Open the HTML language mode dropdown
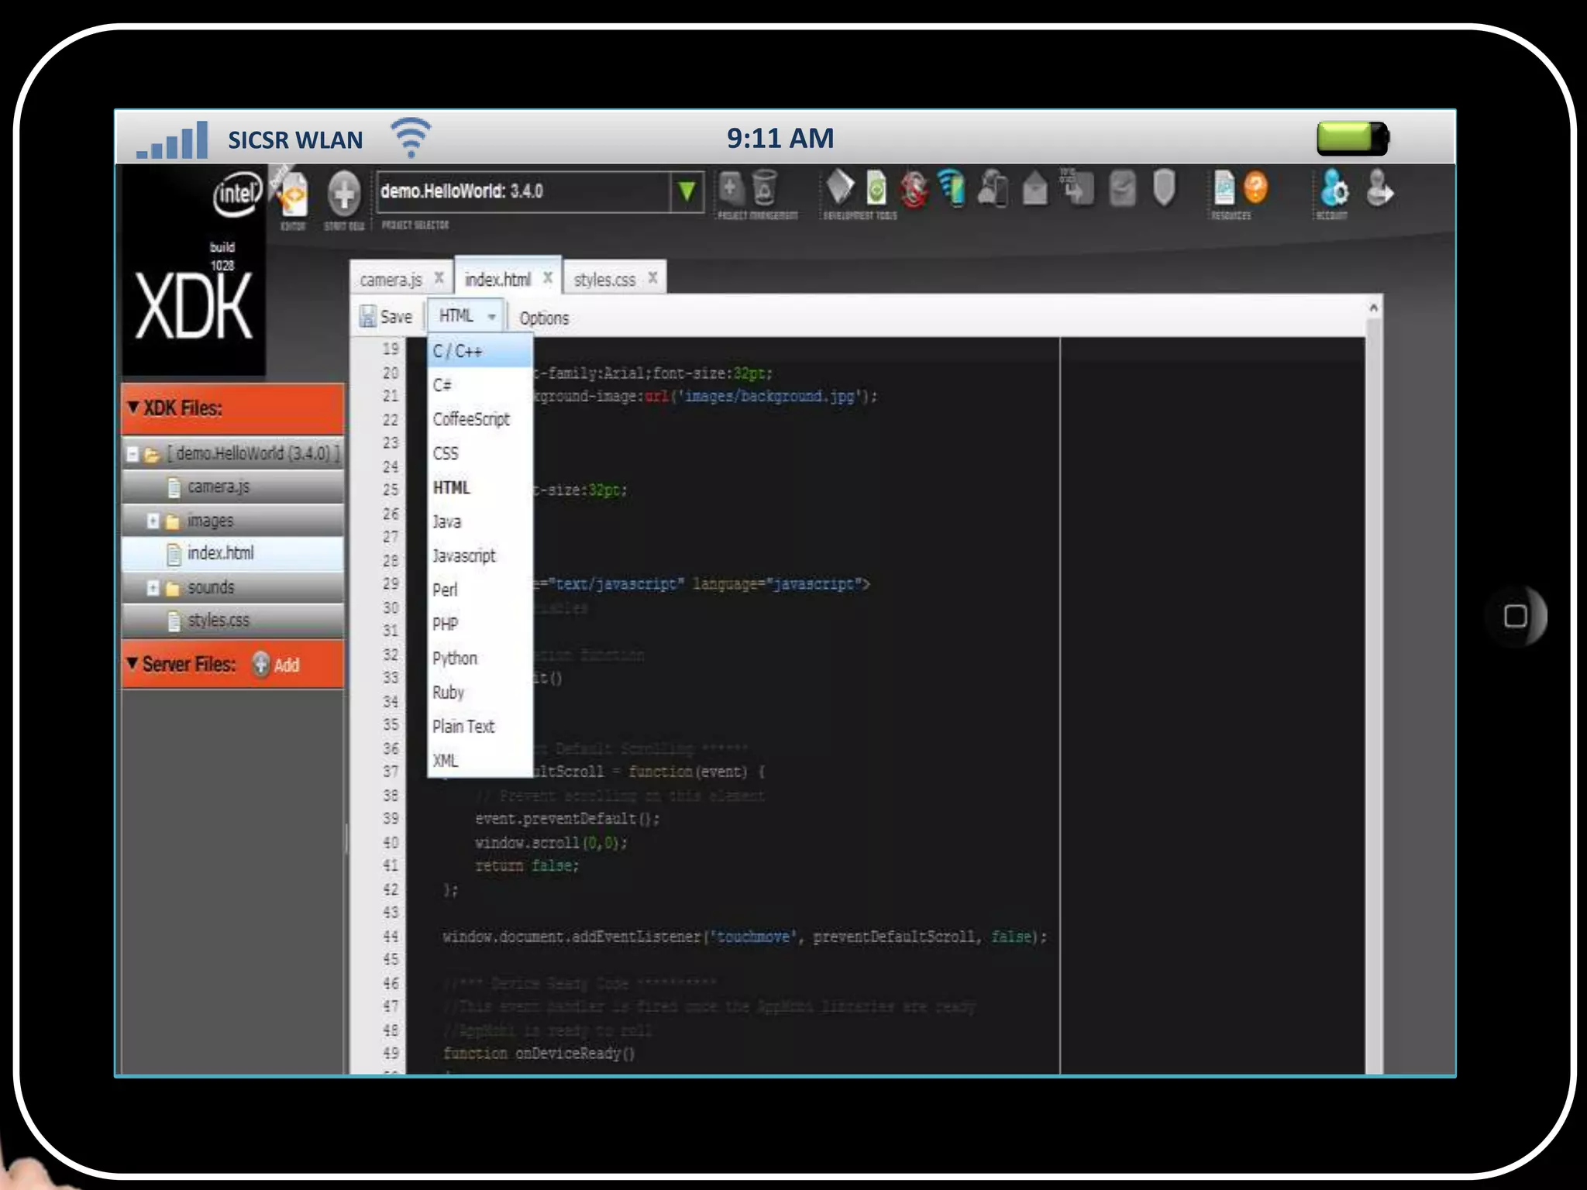The height and width of the screenshot is (1190, 1587). pos(466,316)
